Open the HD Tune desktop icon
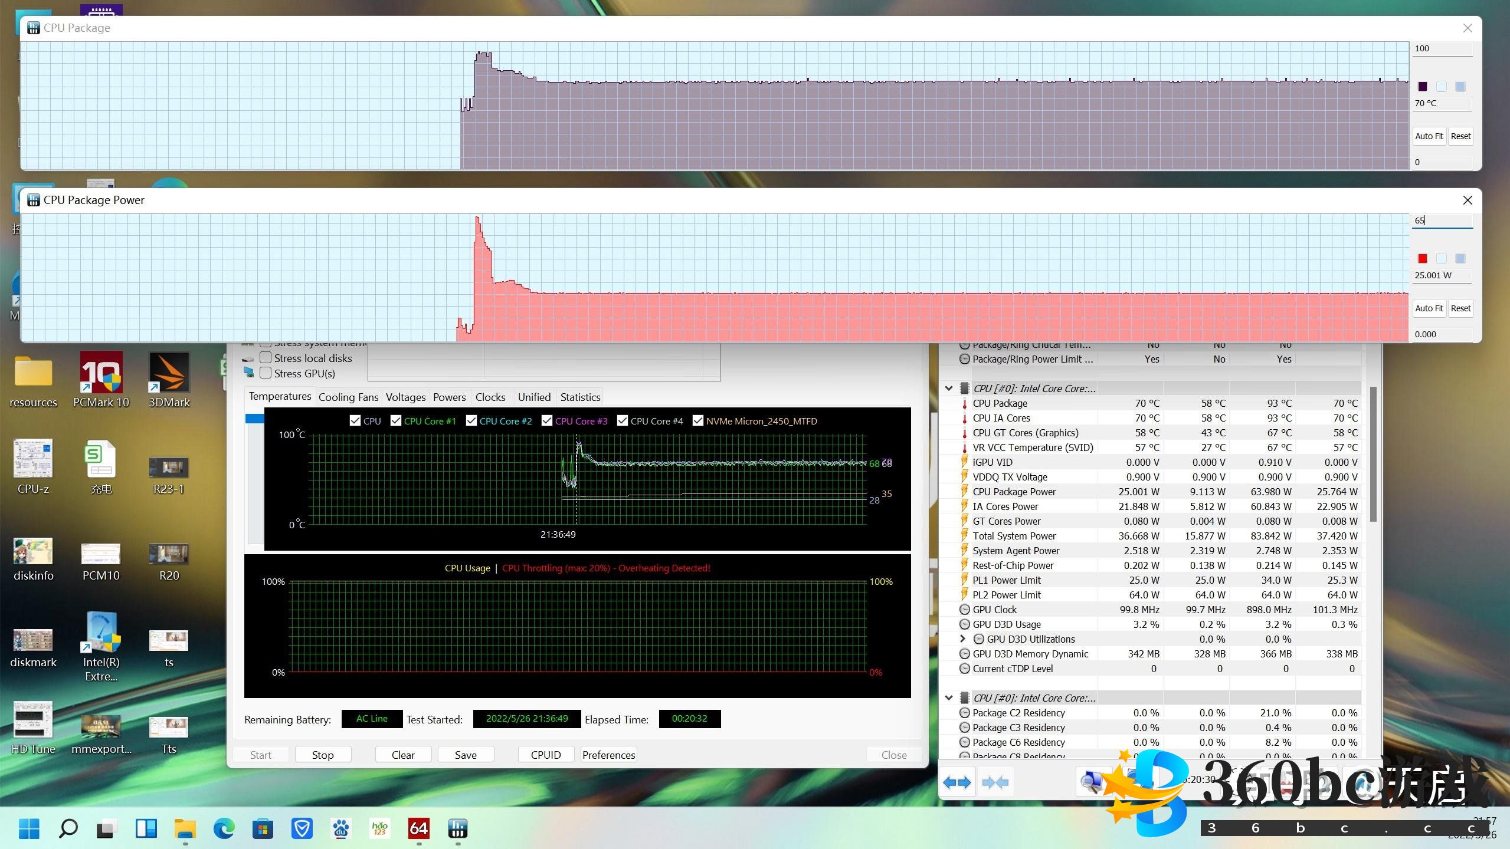 point(33,720)
